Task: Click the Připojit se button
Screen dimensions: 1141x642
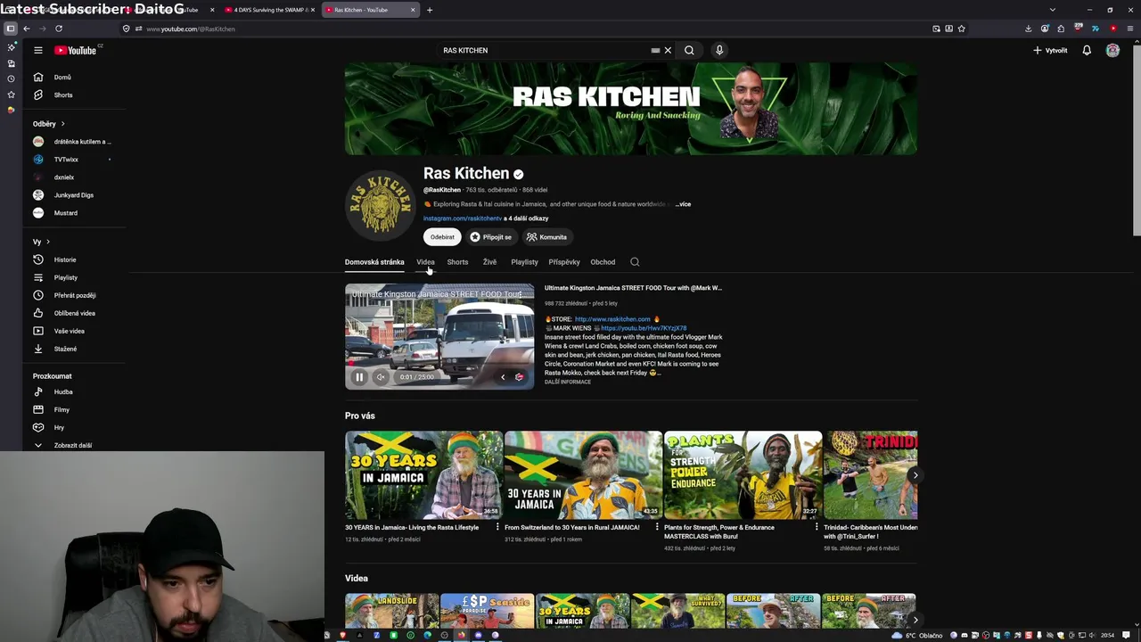Action: tap(490, 237)
